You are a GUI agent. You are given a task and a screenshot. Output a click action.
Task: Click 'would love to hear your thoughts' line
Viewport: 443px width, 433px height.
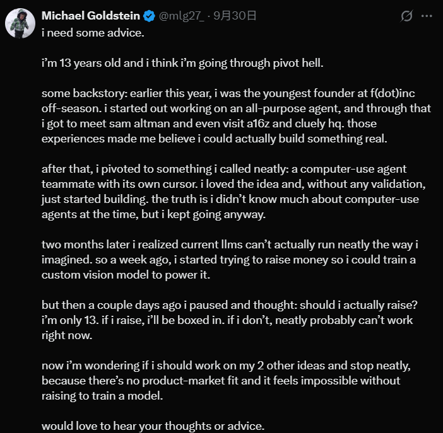tap(153, 425)
